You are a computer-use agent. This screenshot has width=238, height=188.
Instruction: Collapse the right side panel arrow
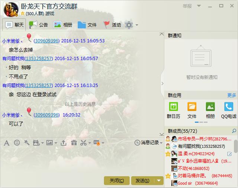point(162,83)
